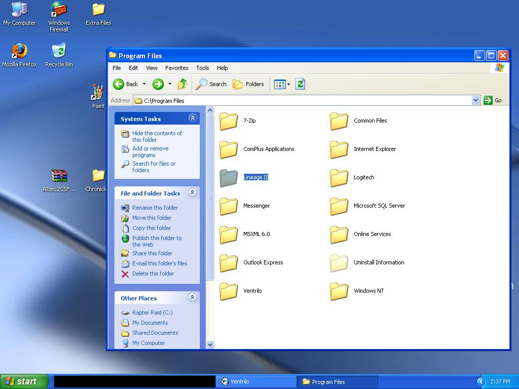Select the ComPlus Applications folder icon
The width and height of the screenshot is (519, 389).
tap(229, 149)
